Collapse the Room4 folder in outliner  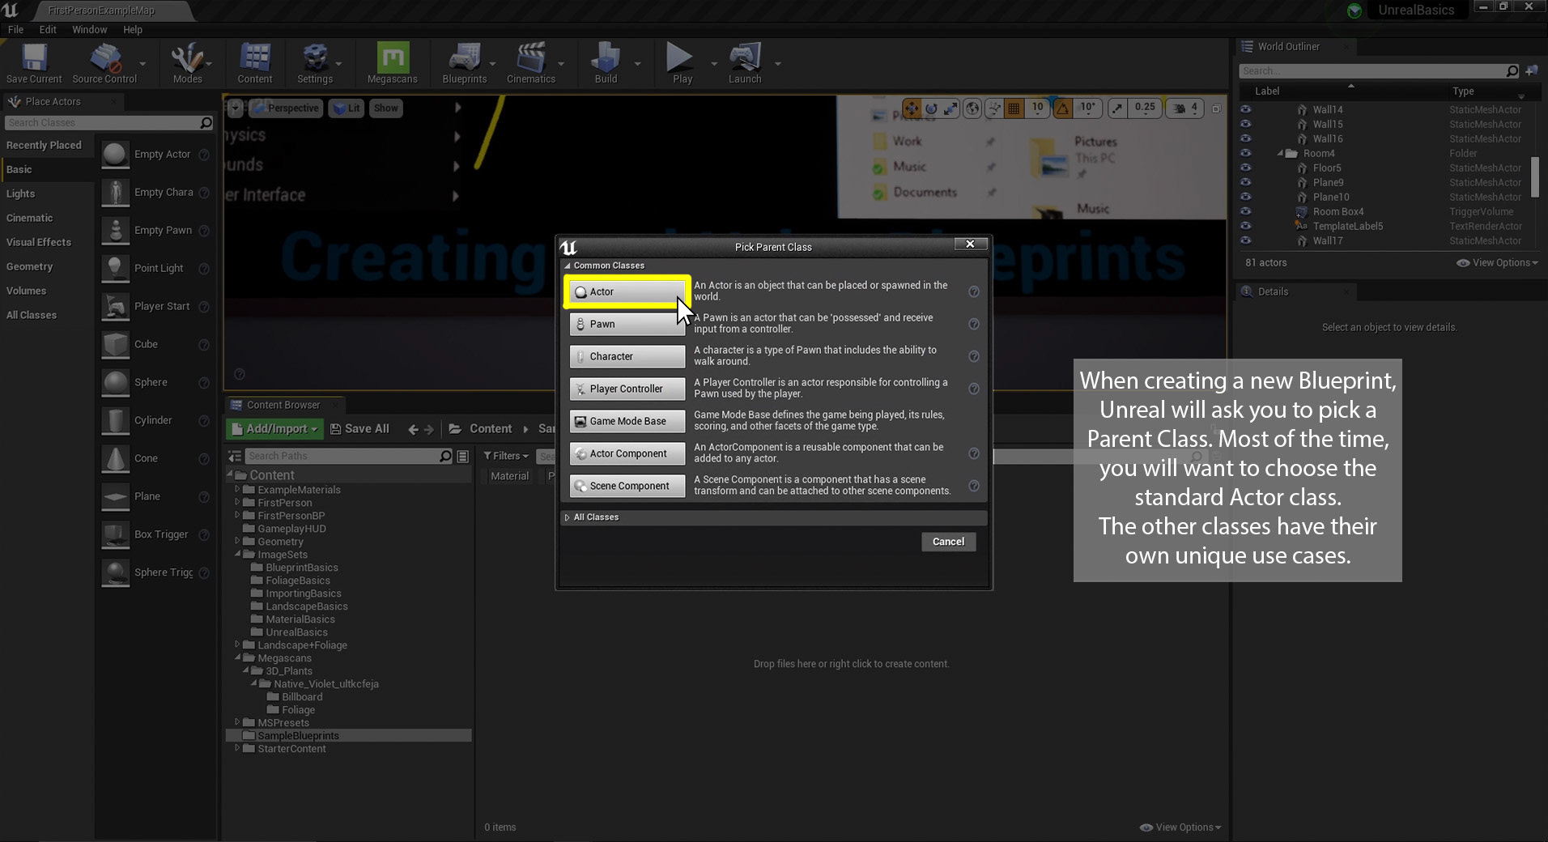point(1281,153)
